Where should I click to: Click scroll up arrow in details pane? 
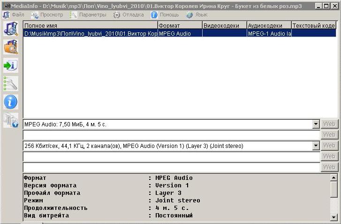(x=333, y=178)
